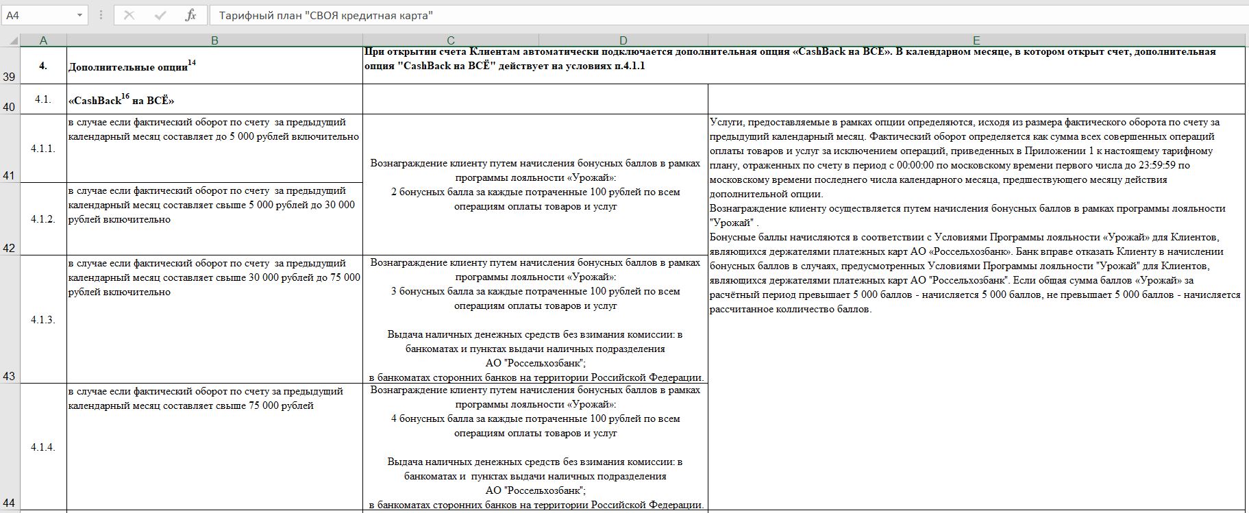Select column A header
1249x513 pixels.
(x=43, y=40)
